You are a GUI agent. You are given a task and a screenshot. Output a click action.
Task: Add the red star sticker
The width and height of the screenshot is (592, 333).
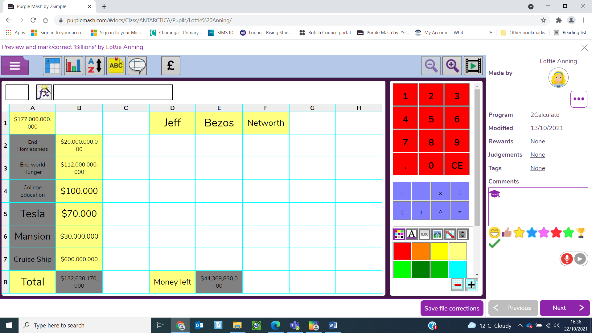tap(556, 232)
